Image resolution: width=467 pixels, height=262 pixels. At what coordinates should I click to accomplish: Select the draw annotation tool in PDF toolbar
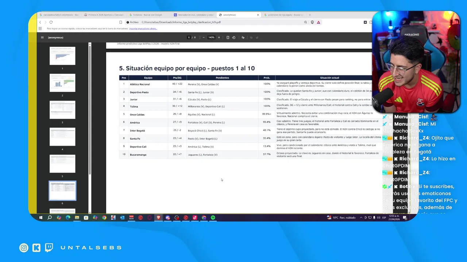[x=242, y=37]
